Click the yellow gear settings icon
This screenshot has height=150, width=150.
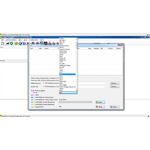[16, 43]
